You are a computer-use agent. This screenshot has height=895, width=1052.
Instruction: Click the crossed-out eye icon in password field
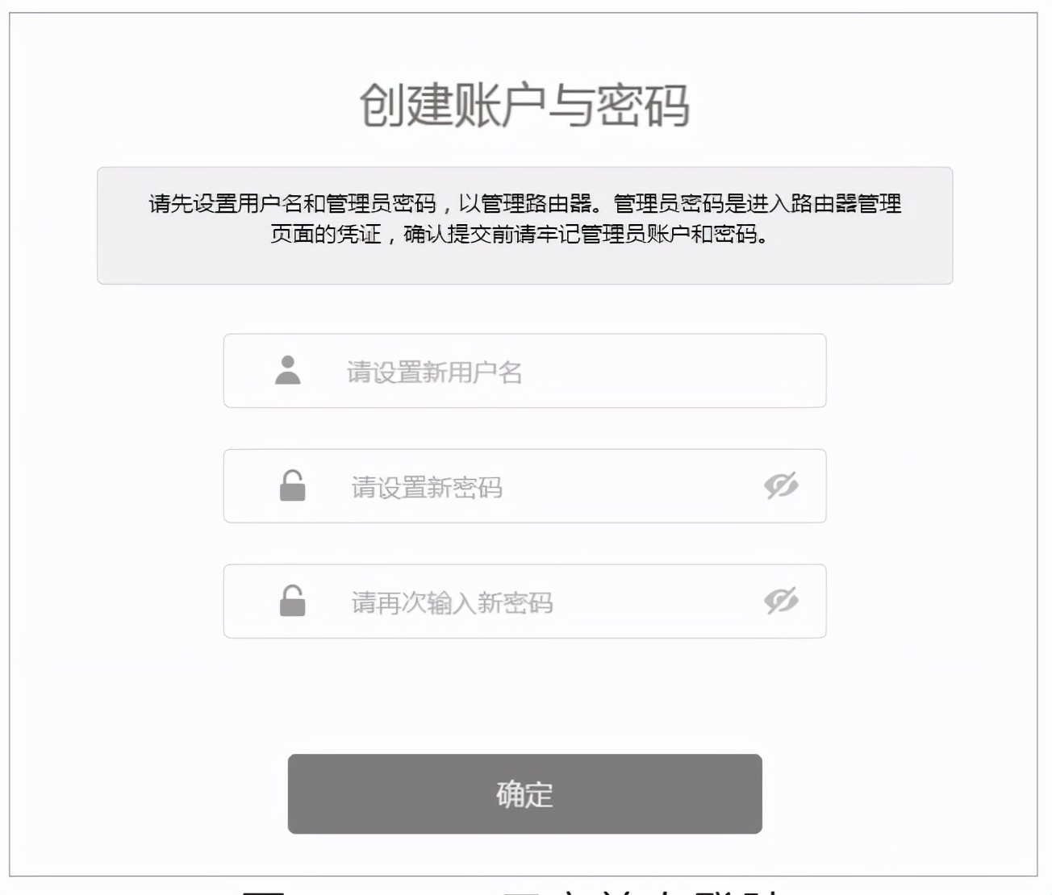point(780,486)
